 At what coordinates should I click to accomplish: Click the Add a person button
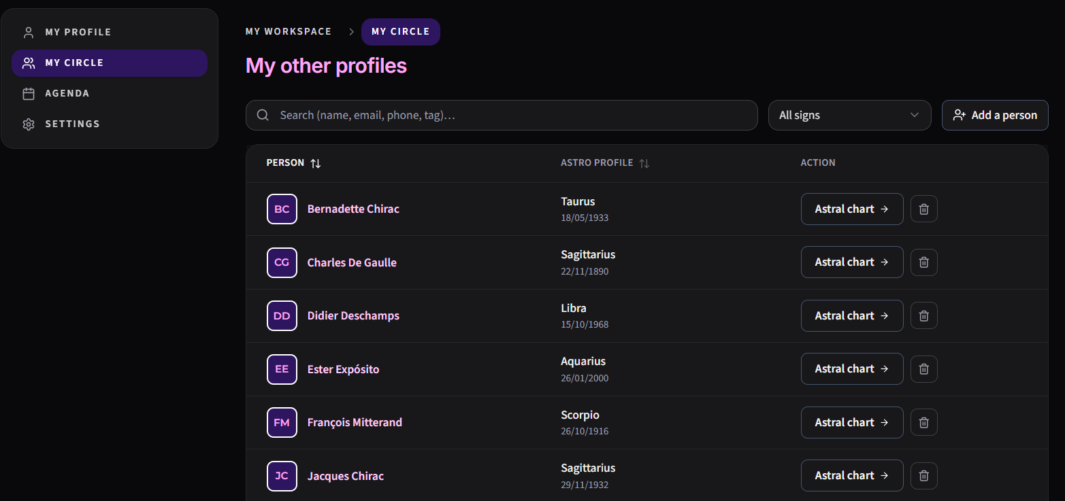(995, 115)
